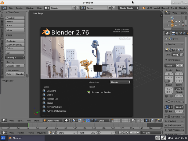Image resolution: width=188 pixels, height=141 pixels.
Task: Open the Interaction preset dropdown on splash
Action: 120,82
